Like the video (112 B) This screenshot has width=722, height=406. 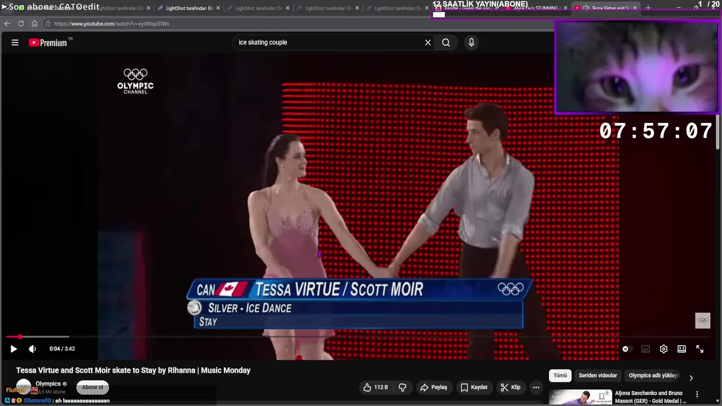click(376, 387)
